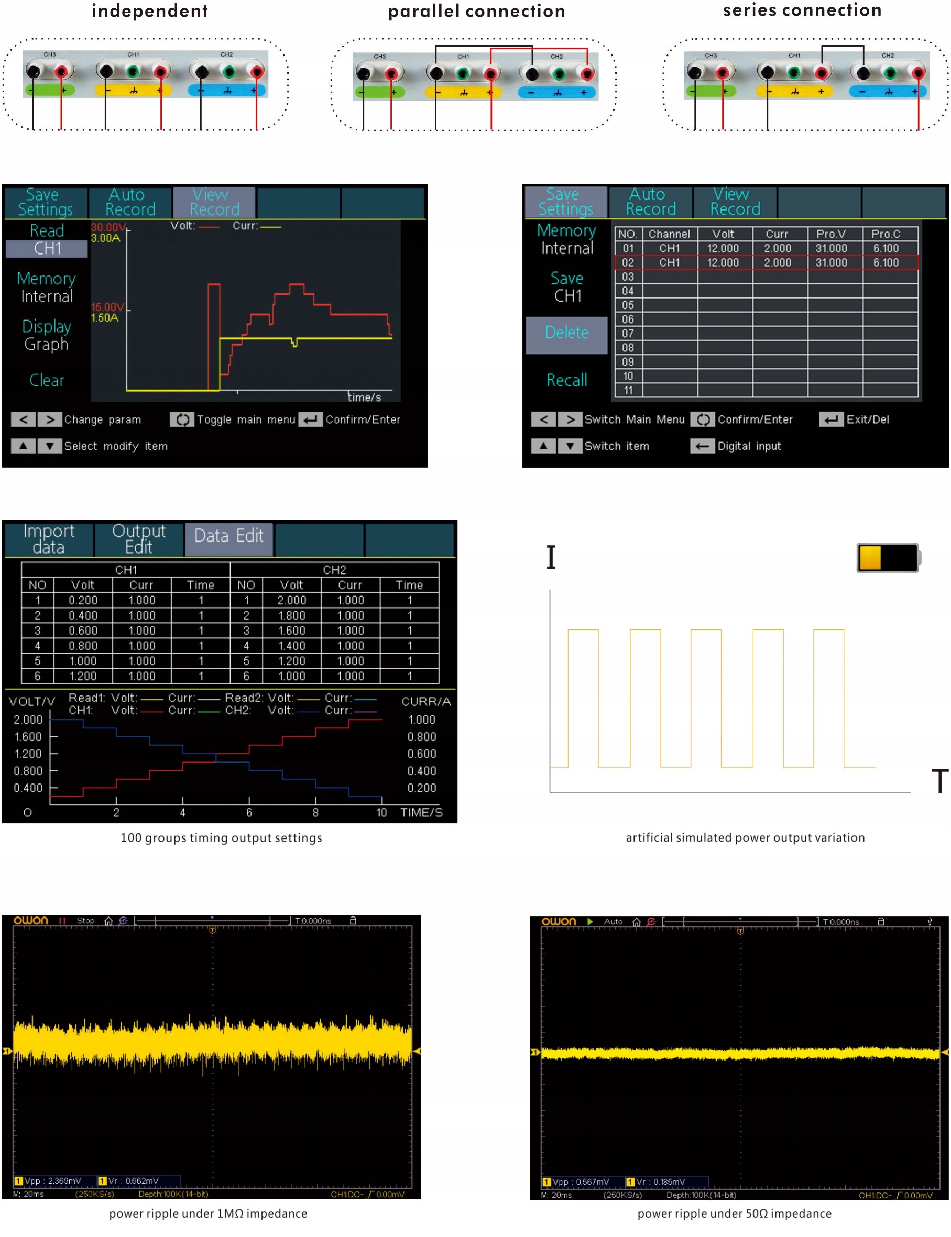This screenshot has height=1237, width=951.
Task: Click the red Volt legend line on graph screen
Action: pyautogui.click(x=210, y=226)
